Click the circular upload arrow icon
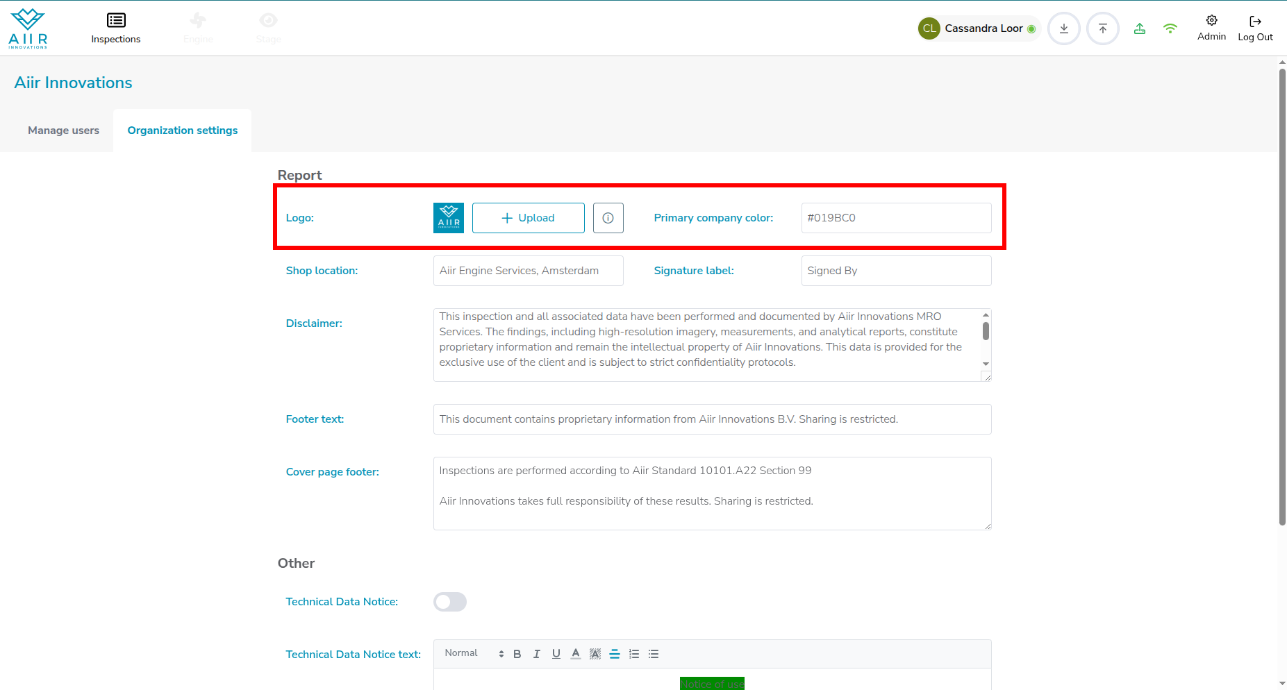The width and height of the screenshot is (1287, 690). pyautogui.click(x=1103, y=28)
